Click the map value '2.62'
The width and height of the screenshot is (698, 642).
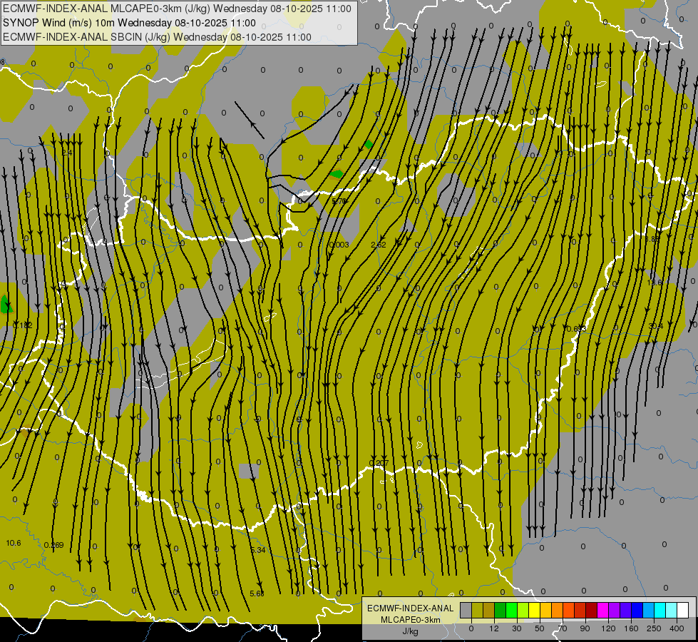(379, 245)
